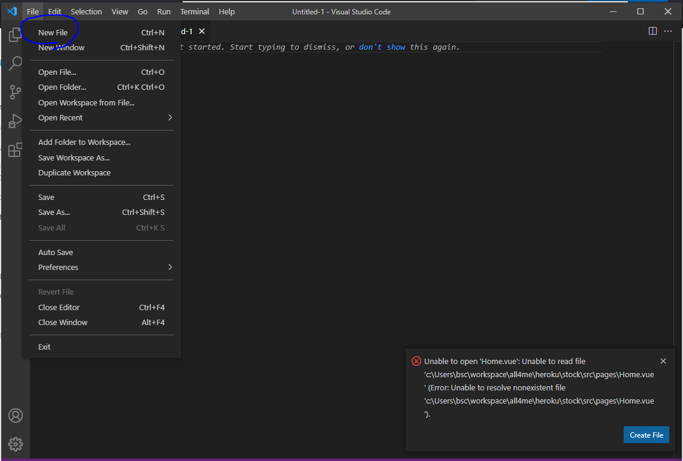Click the "don't show" link in editor

[x=382, y=47]
